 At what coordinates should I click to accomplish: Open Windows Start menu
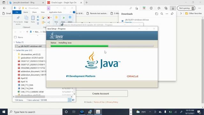pyautogui.click(x=4, y=112)
